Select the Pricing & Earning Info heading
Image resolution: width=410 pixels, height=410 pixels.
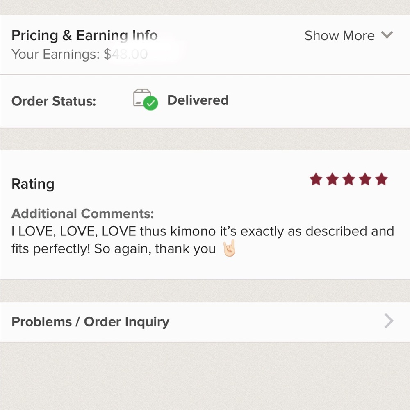tap(84, 36)
